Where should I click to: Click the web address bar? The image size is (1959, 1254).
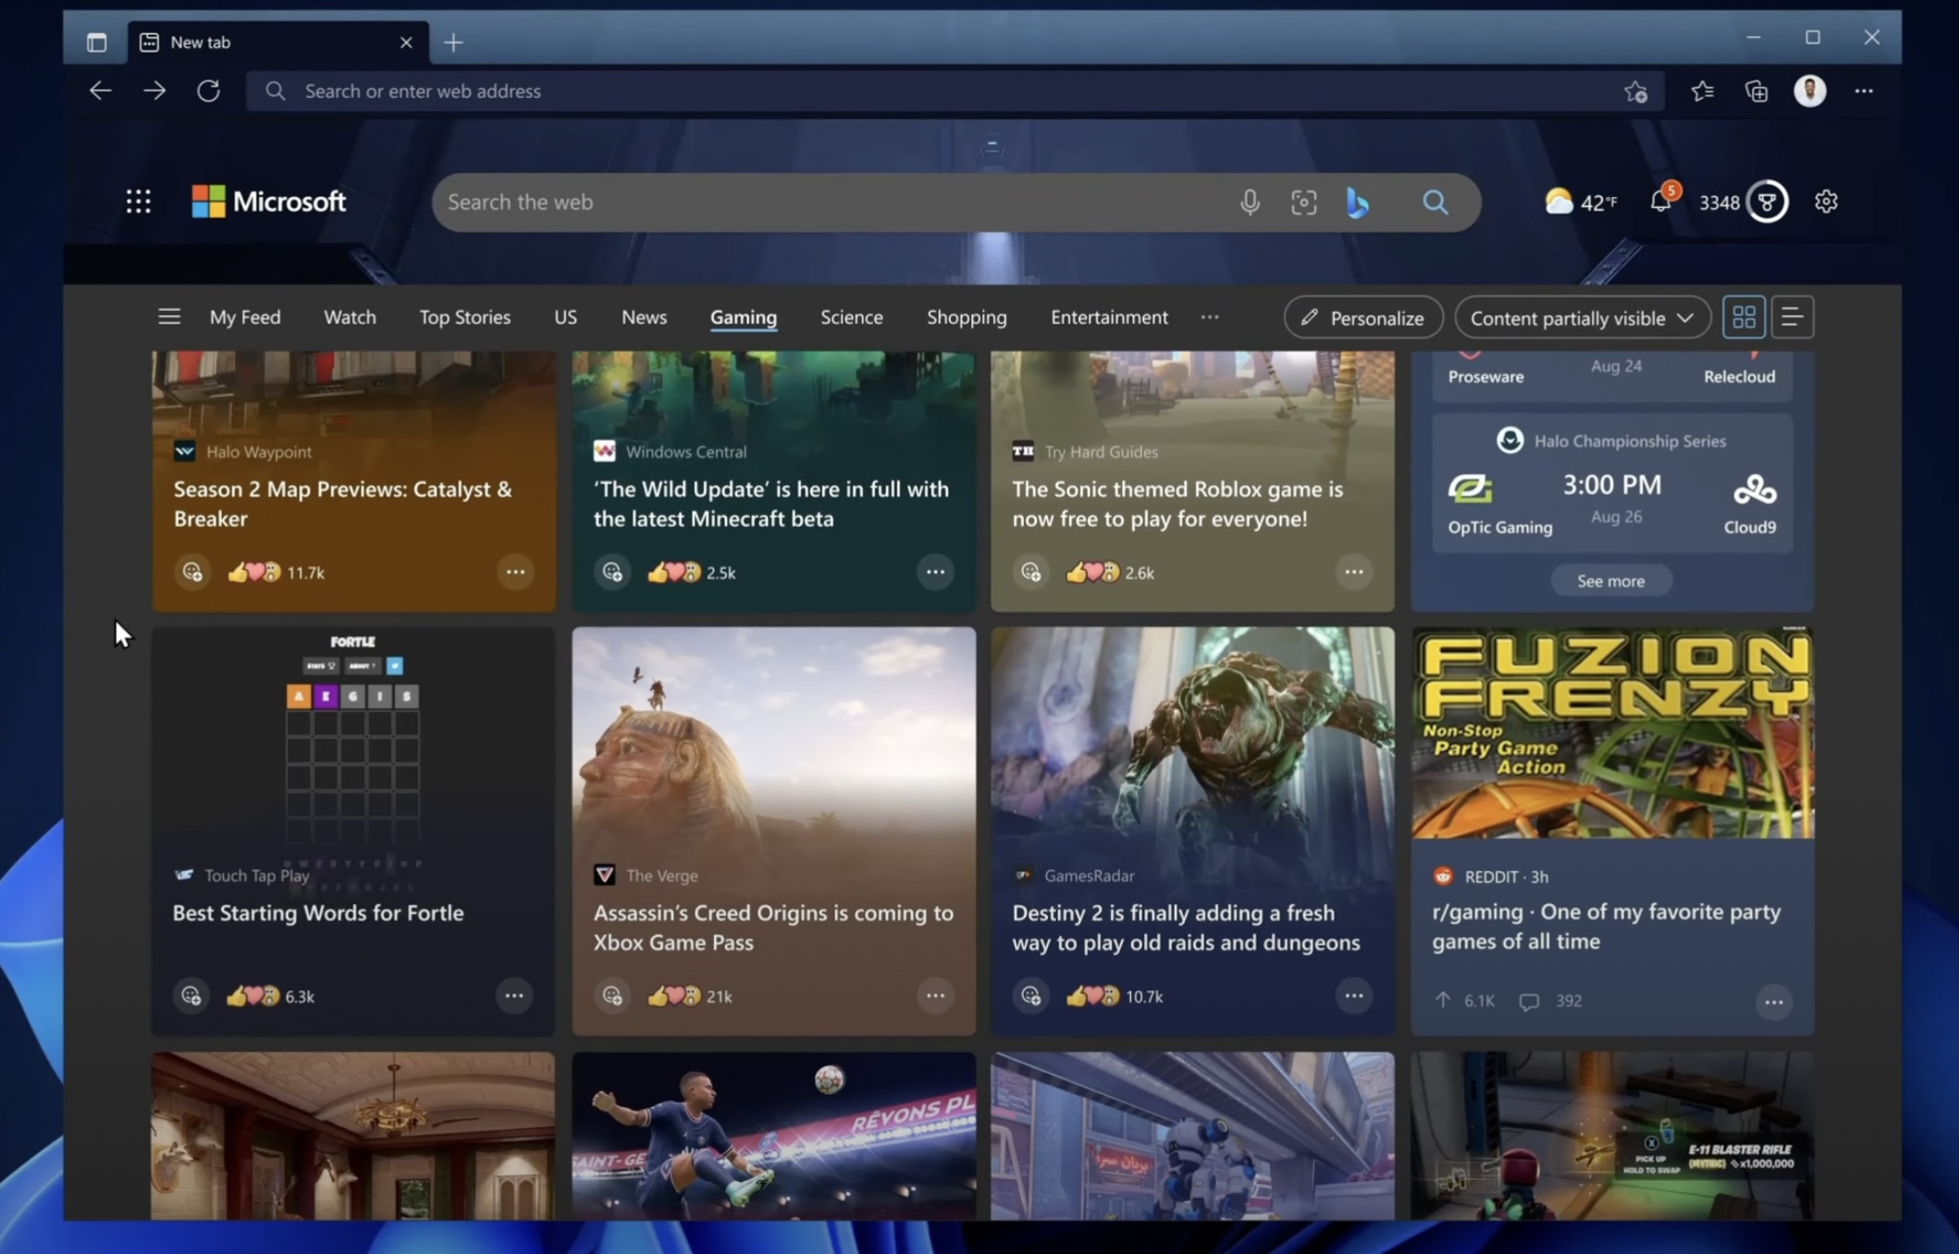coord(955,91)
